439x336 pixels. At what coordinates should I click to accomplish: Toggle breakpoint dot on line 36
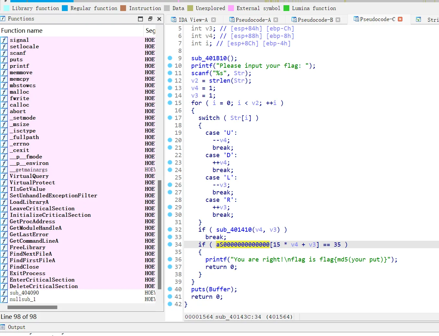point(170,259)
